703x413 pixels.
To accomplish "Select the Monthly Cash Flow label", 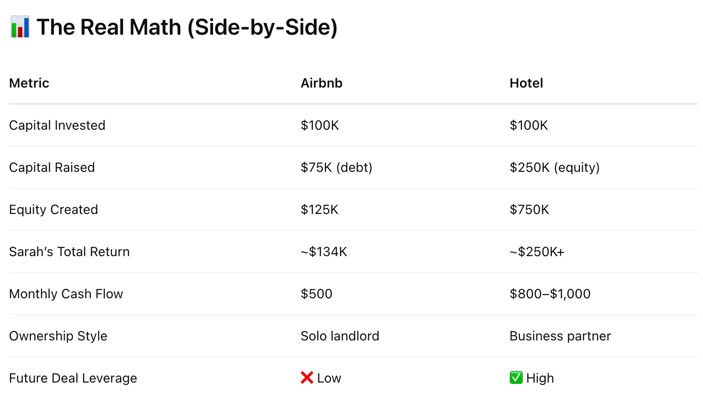I will click(x=66, y=294).
